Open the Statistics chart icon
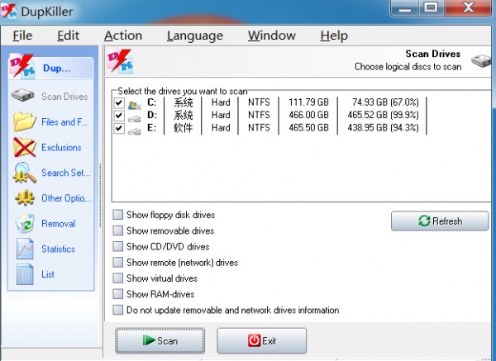 24,249
